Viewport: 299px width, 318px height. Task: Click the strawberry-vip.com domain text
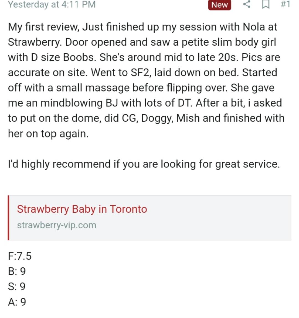pyautogui.click(x=57, y=225)
